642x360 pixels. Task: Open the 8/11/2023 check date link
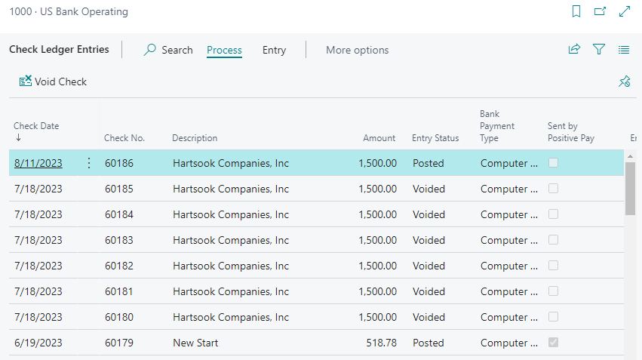[x=38, y=163]
